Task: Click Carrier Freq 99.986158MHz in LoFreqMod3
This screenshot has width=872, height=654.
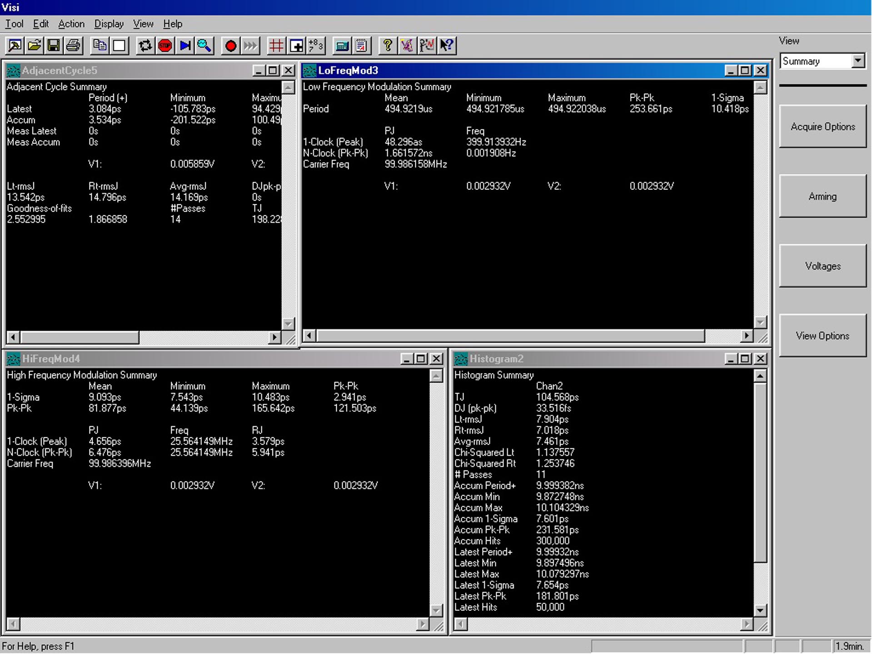Action: [416, 164]
